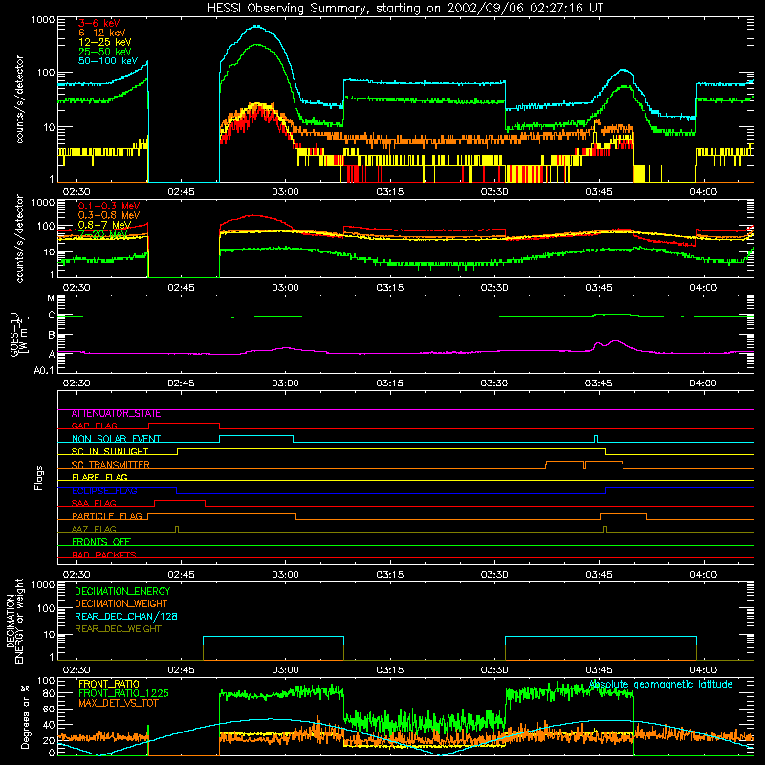765x765 pixels.
Task: Click the Absolute geomagnetic latitude label
Action: click(661, 684)
